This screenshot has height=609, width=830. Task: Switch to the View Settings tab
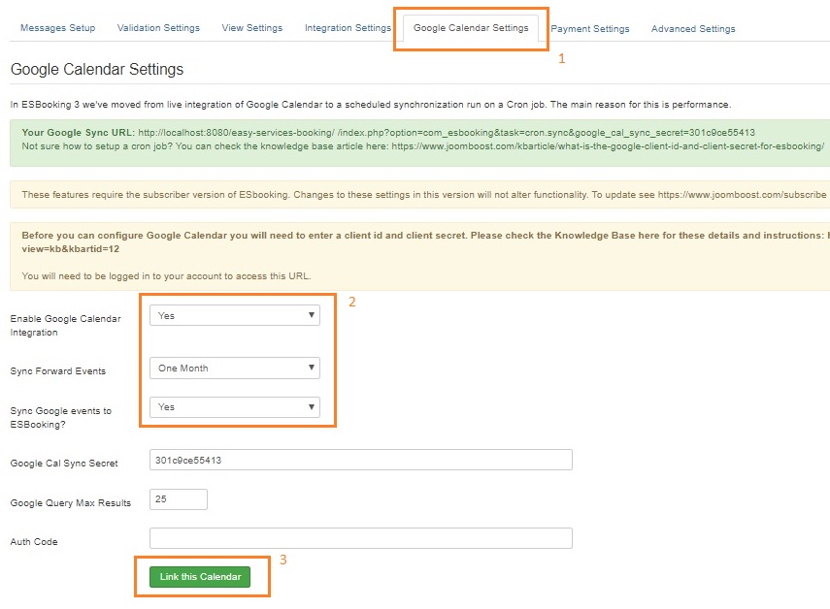tap(251, 28)
